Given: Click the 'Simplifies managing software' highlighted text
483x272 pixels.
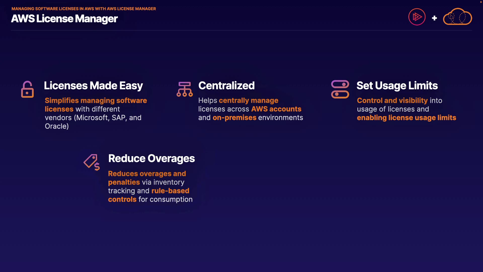Looking at the screenshot, I should click(x=96, y=100).
